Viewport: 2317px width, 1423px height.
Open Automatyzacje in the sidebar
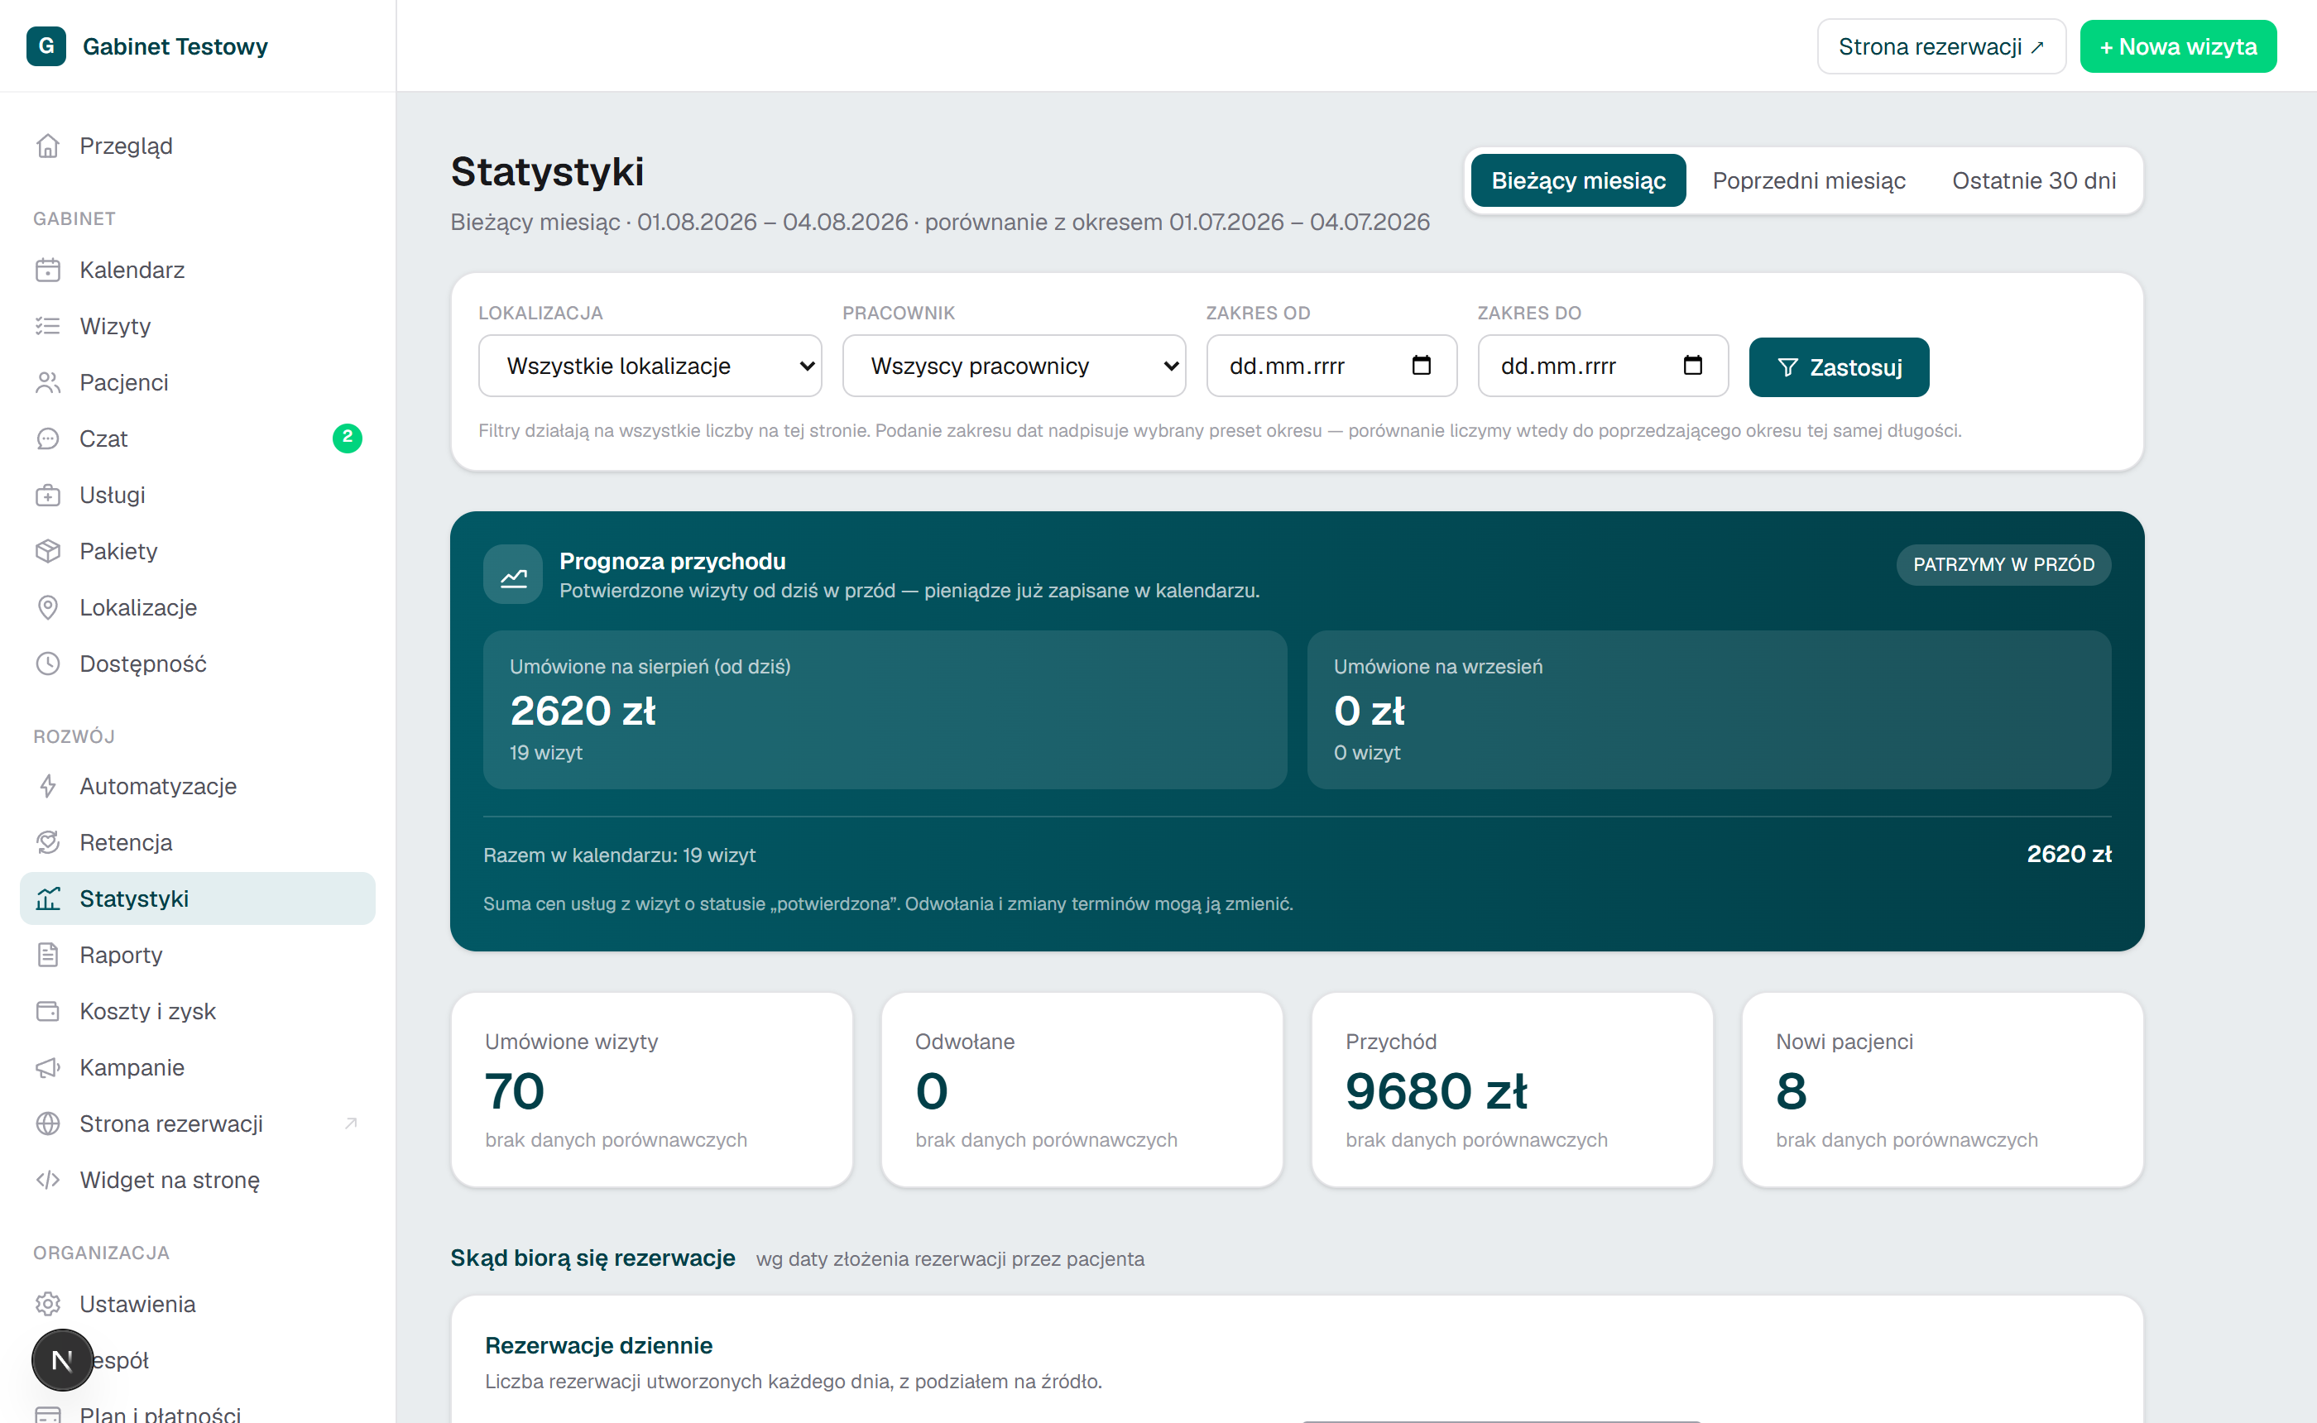point(198,787)
